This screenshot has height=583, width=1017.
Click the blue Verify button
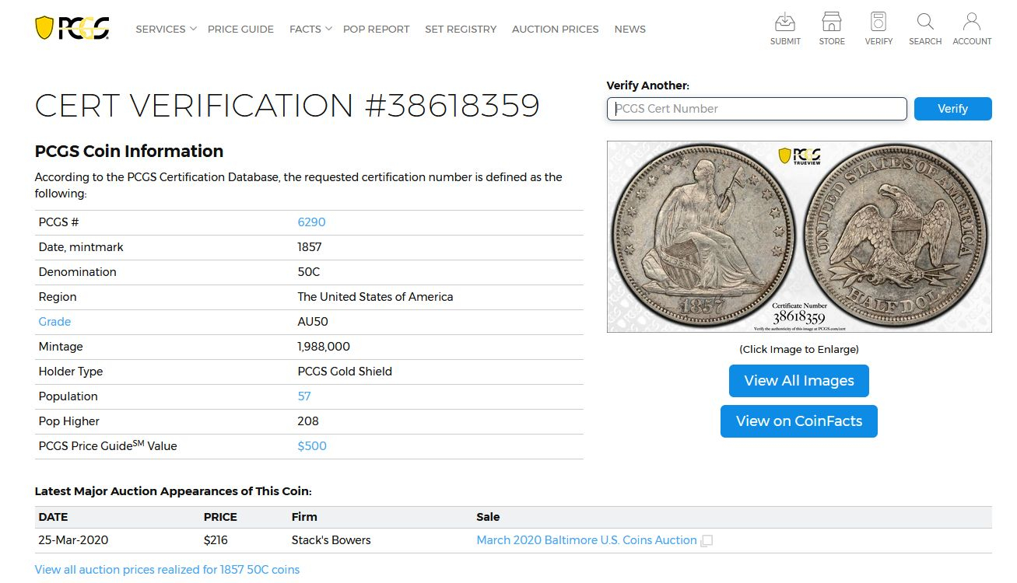(952, 109)
